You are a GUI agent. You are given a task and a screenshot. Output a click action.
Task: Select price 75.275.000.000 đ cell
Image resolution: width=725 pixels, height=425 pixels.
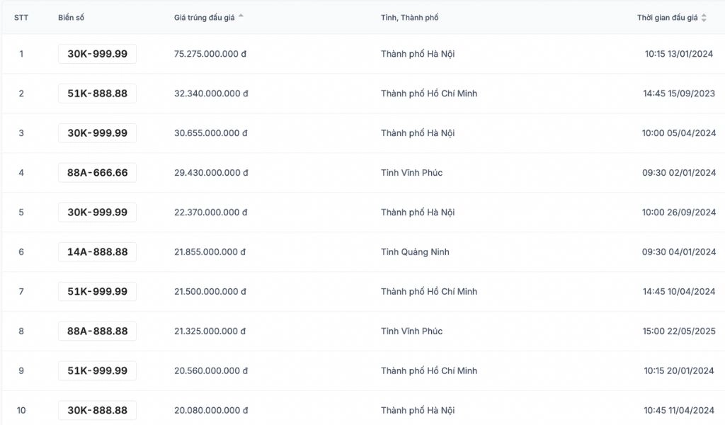click(210, 54)
